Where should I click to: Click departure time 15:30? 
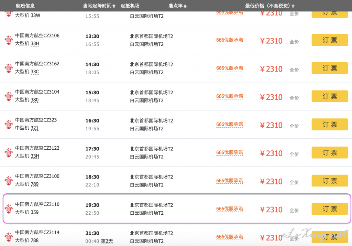click(x=92, y=92)
